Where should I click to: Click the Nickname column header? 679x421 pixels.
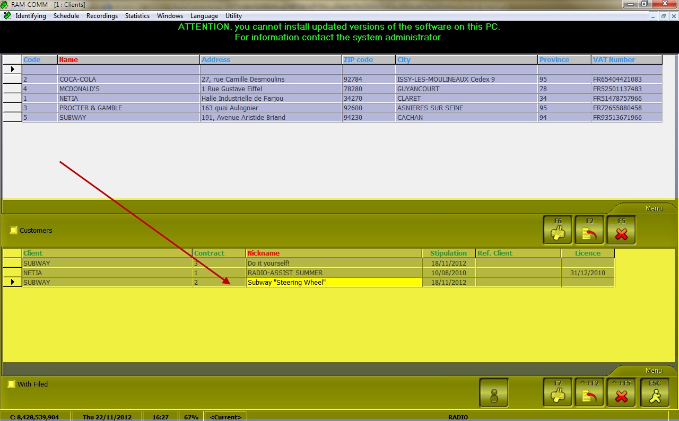pyautogui.click(x=334, y=253)
